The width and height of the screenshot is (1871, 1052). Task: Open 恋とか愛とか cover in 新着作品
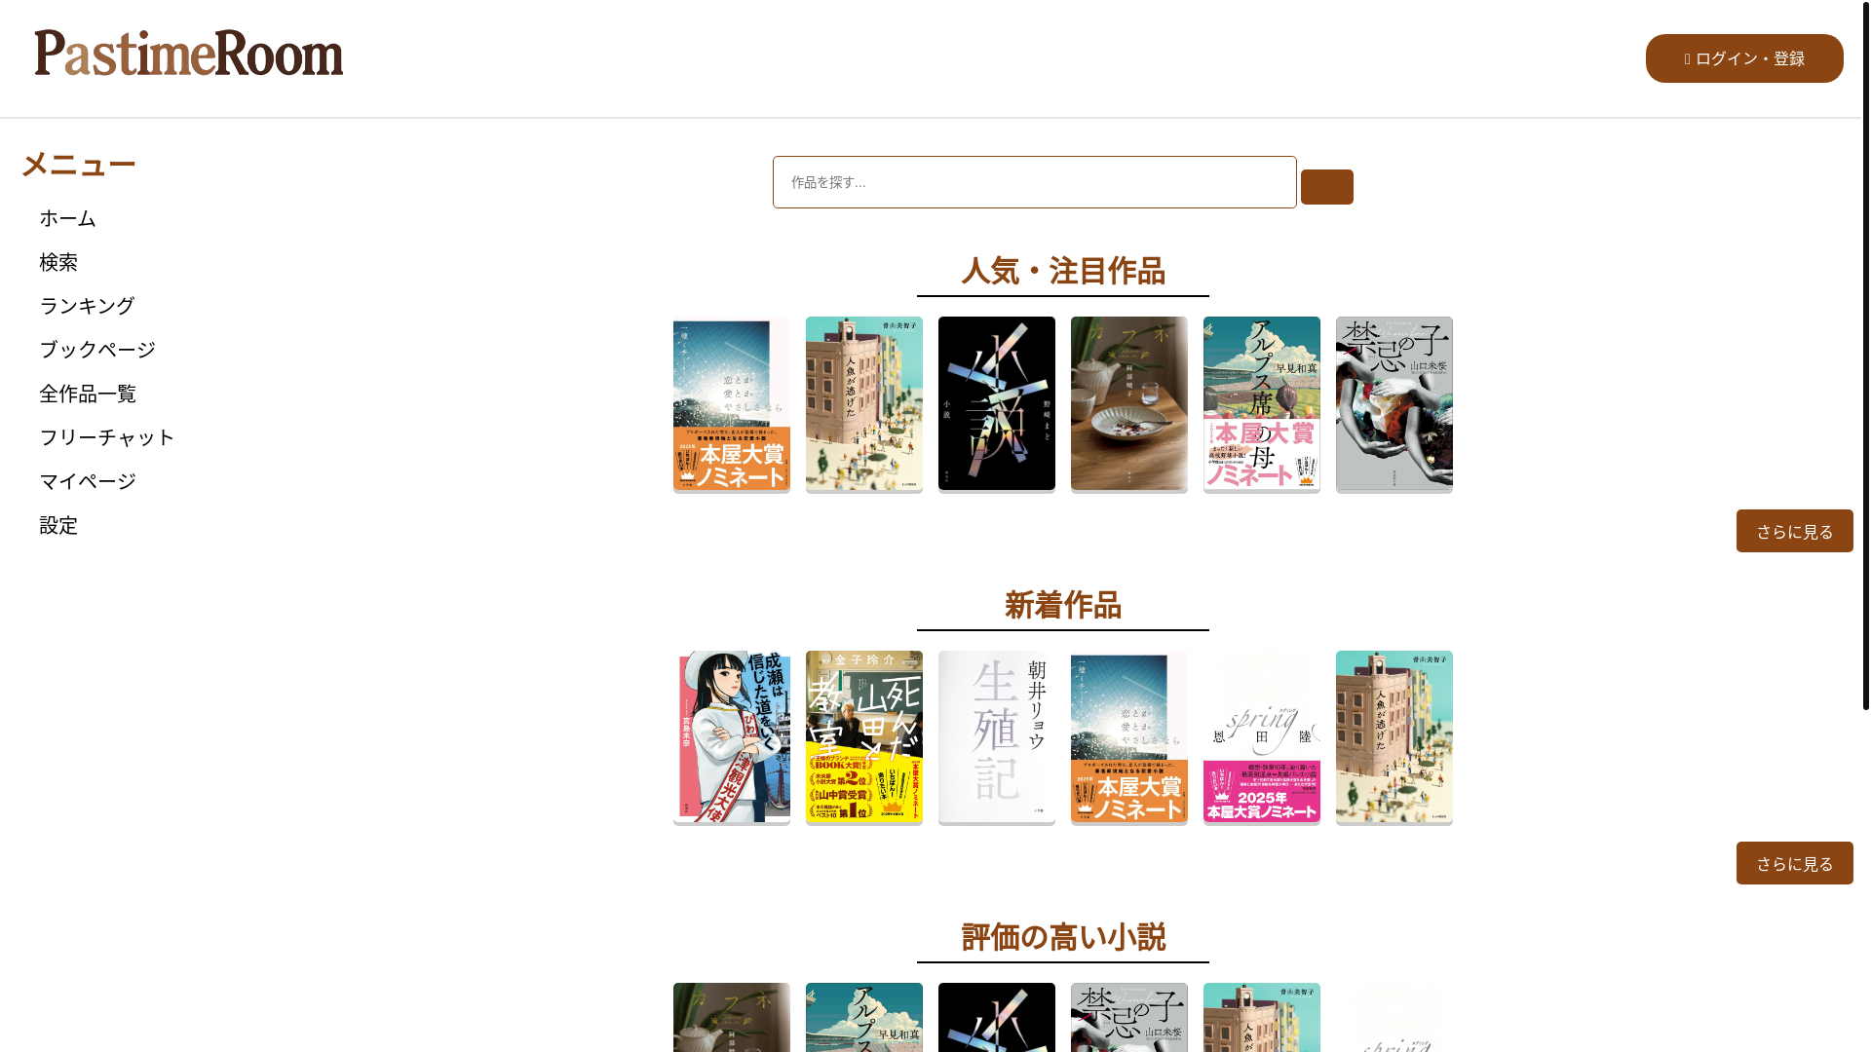1129,737
